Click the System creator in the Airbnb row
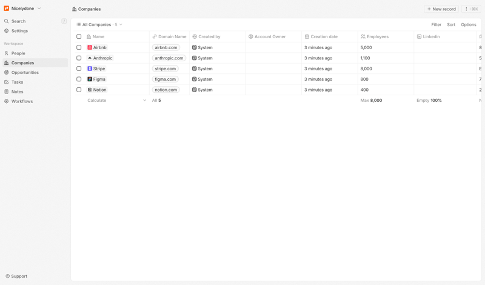The image size is (485, 285). (202, 47)
